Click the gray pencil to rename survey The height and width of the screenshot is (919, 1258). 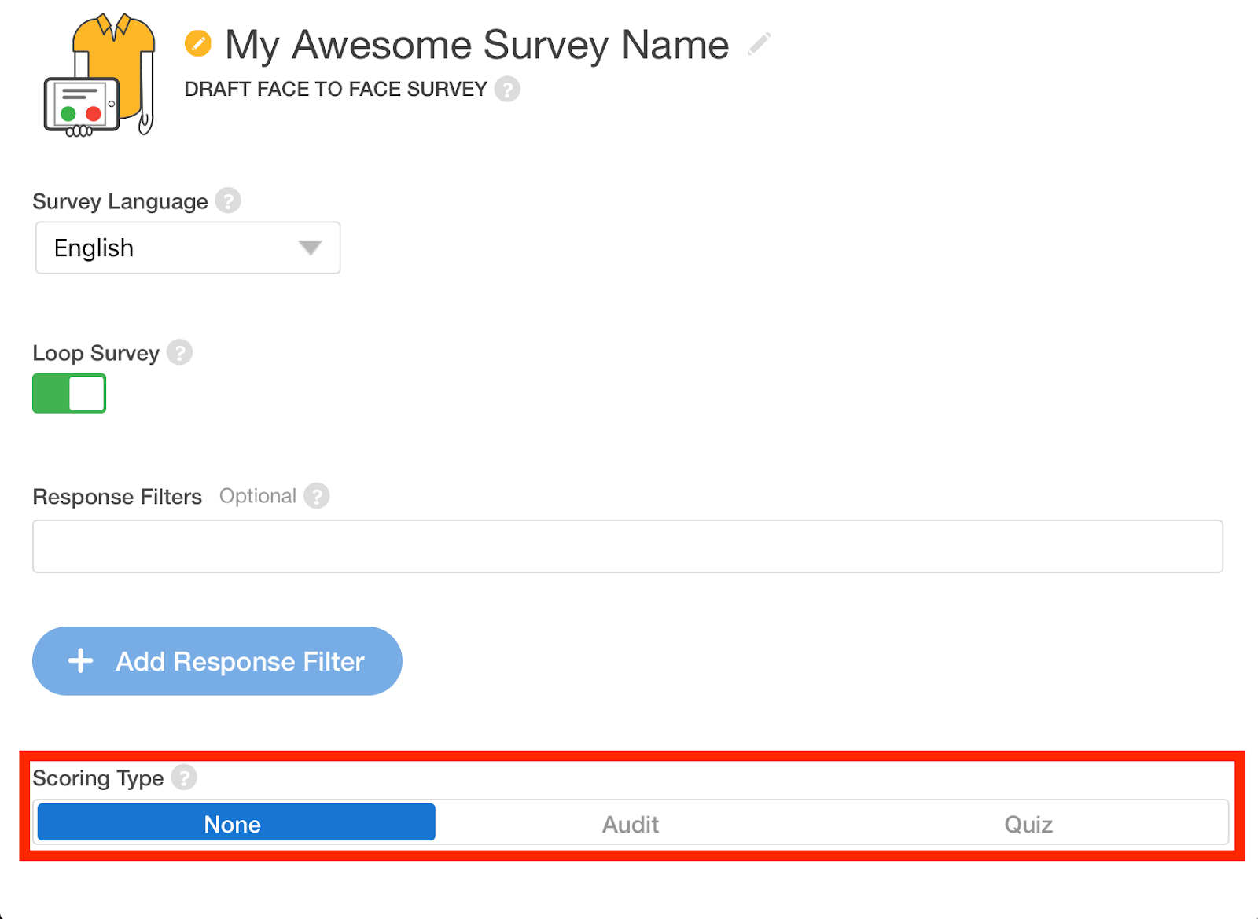[x=759, y=44]
